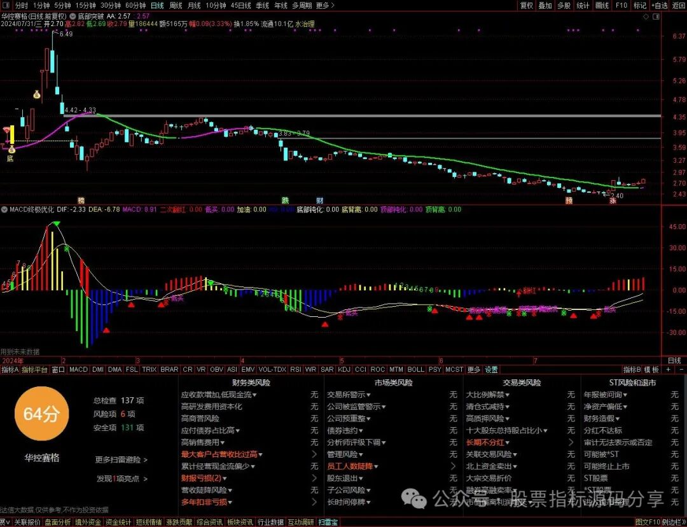Expand 交易所警示 risk dropdown

(x=349, y=395)
